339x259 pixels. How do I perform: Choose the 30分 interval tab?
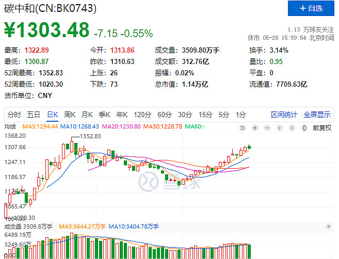(185, 115)
